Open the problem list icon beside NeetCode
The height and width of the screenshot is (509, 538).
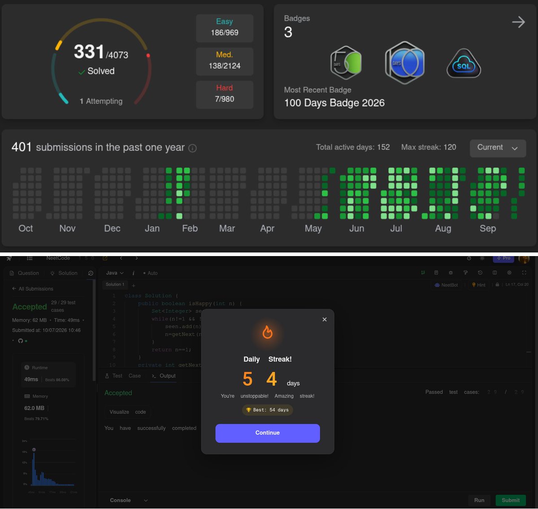[x=30, y=258]
